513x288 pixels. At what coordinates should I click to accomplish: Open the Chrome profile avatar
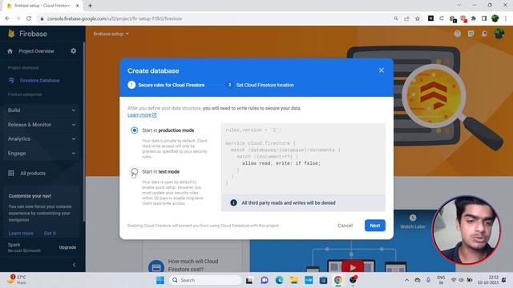click(x=495, y=18)
